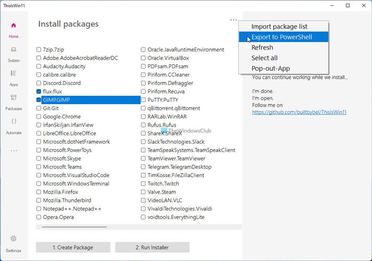Check Twitch.Twitch package
The width and height of the screenshot is (372, 261).
(143, 183)
